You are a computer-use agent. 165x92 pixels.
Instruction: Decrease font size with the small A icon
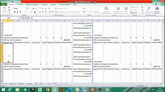36,8
